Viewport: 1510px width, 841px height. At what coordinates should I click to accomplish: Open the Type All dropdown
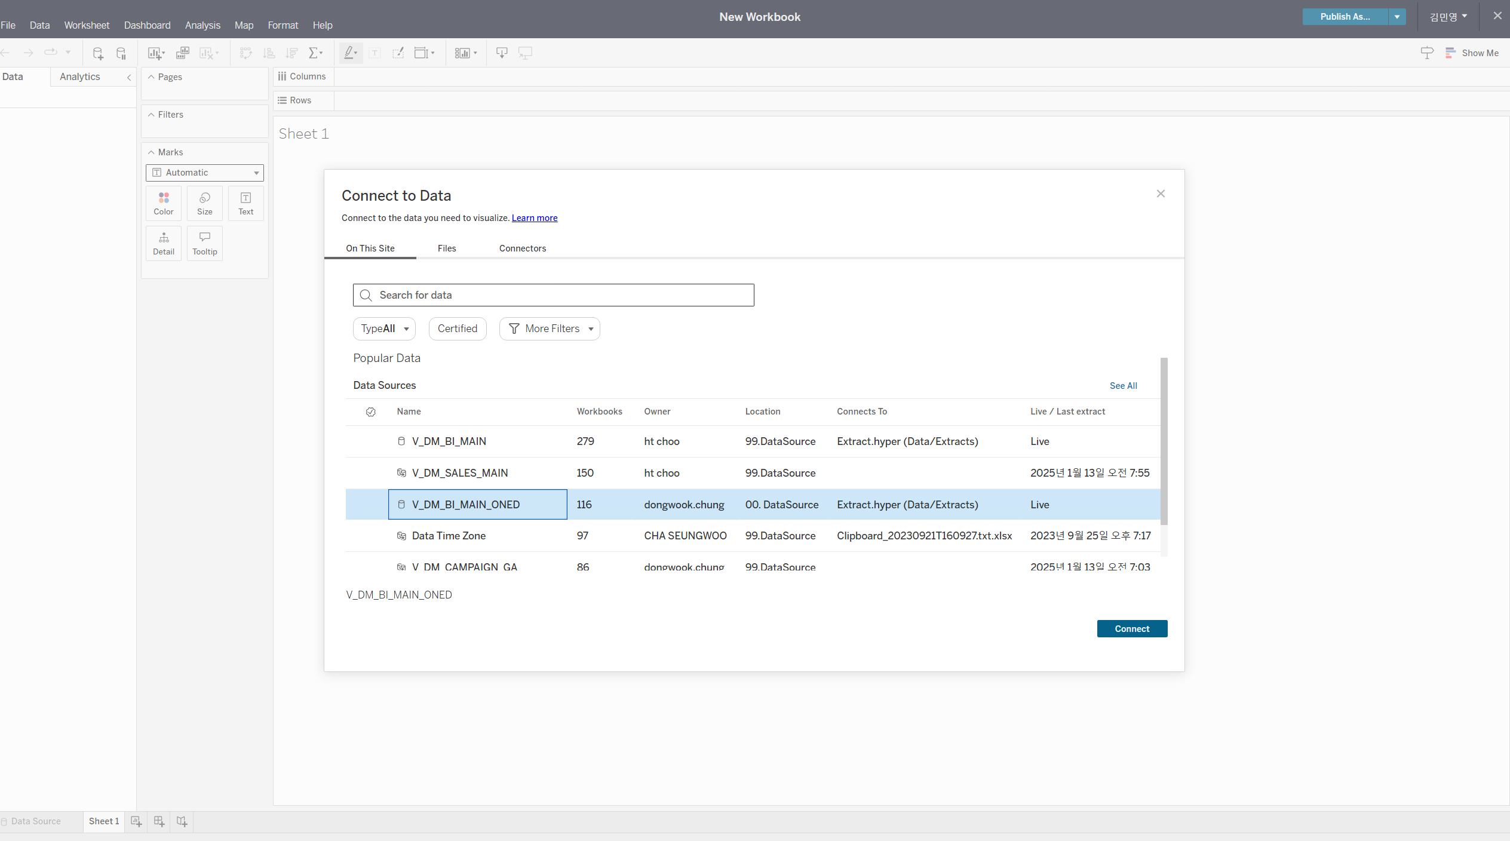pyautogui.click(x=384, y=329)
